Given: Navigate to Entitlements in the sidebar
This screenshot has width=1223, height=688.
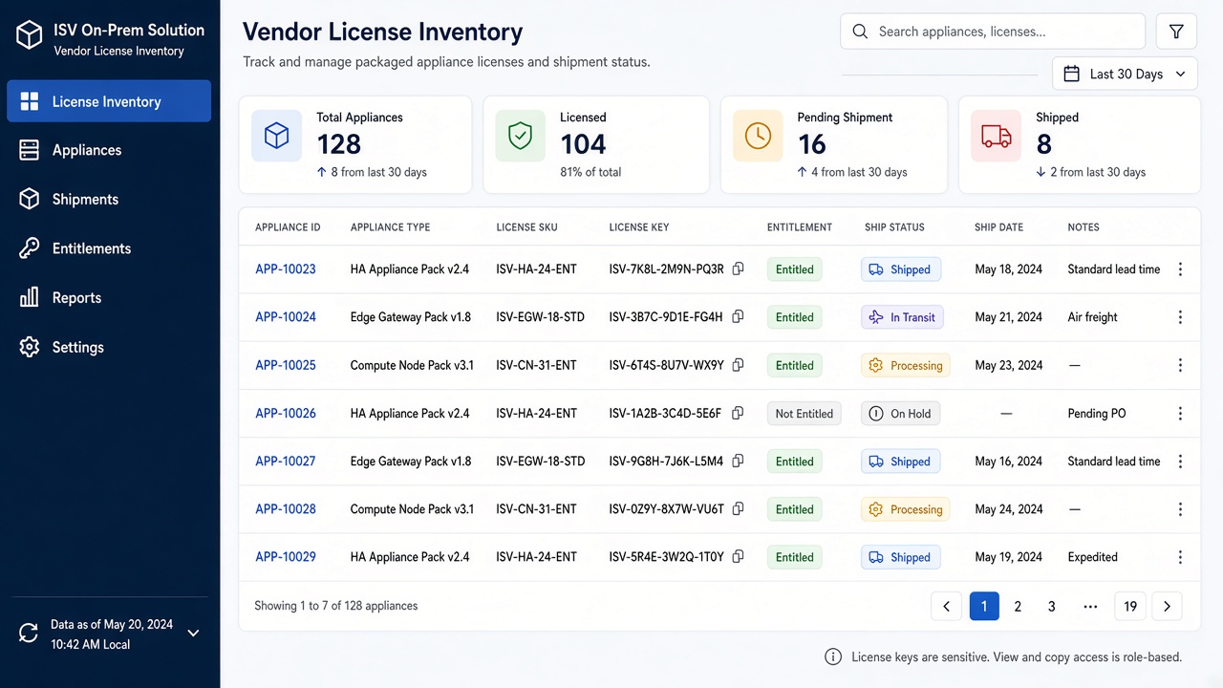Looking at the screenshot, I should tap(109, 248).
